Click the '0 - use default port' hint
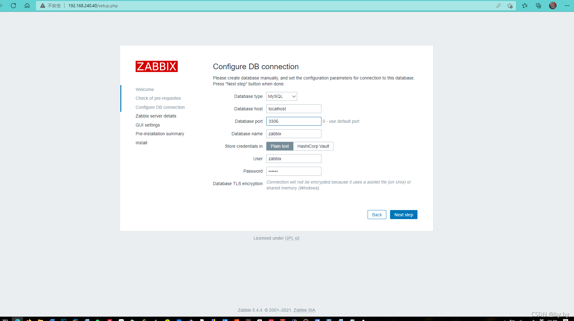Screen dimensions: 574x321 [x=341, y=121]
